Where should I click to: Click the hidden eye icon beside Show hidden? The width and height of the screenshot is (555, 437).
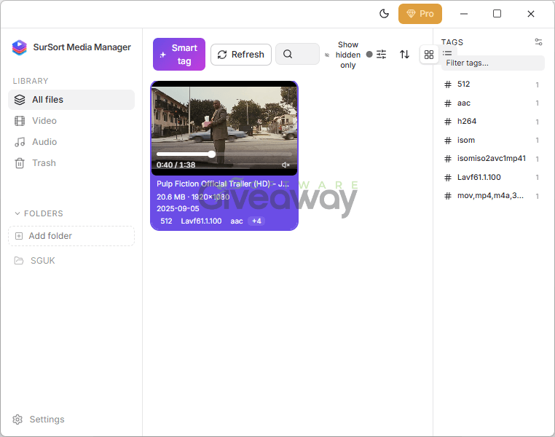click(x=327, y=55)
